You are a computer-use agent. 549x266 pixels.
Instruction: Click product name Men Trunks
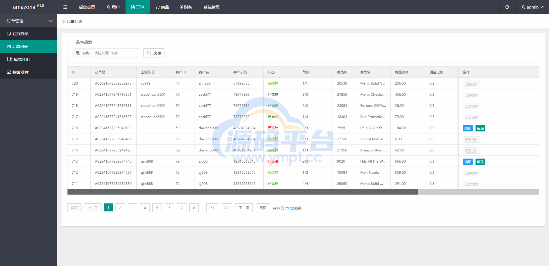[x=370, y=173]
